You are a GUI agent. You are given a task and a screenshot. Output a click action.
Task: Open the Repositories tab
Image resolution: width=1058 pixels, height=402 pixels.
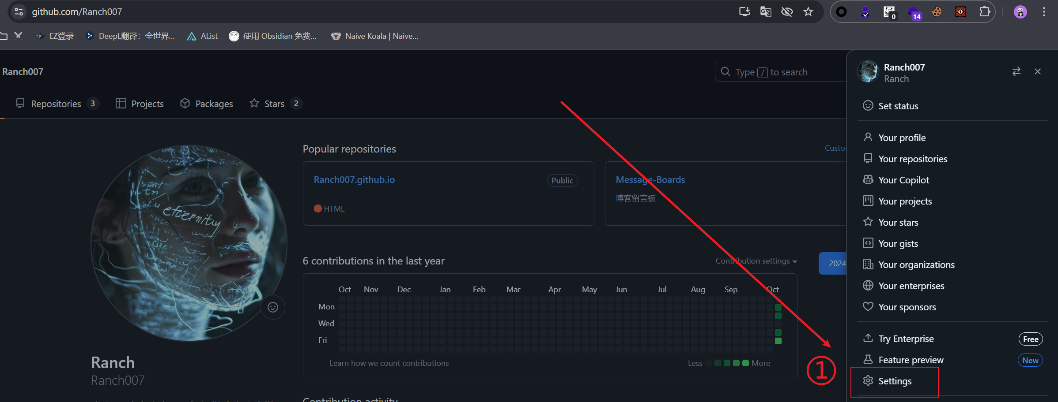click(x=56, y=104)
